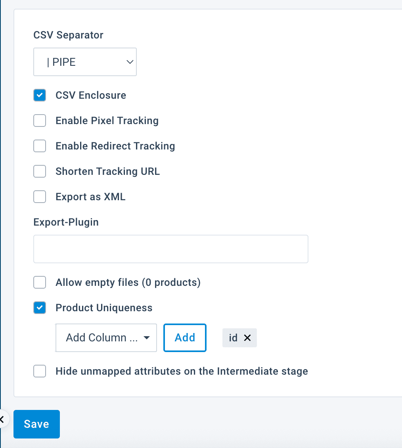The image size is (402, 448).
Task: Collapse the sidebar with left chevron
Action: [2, 419]
